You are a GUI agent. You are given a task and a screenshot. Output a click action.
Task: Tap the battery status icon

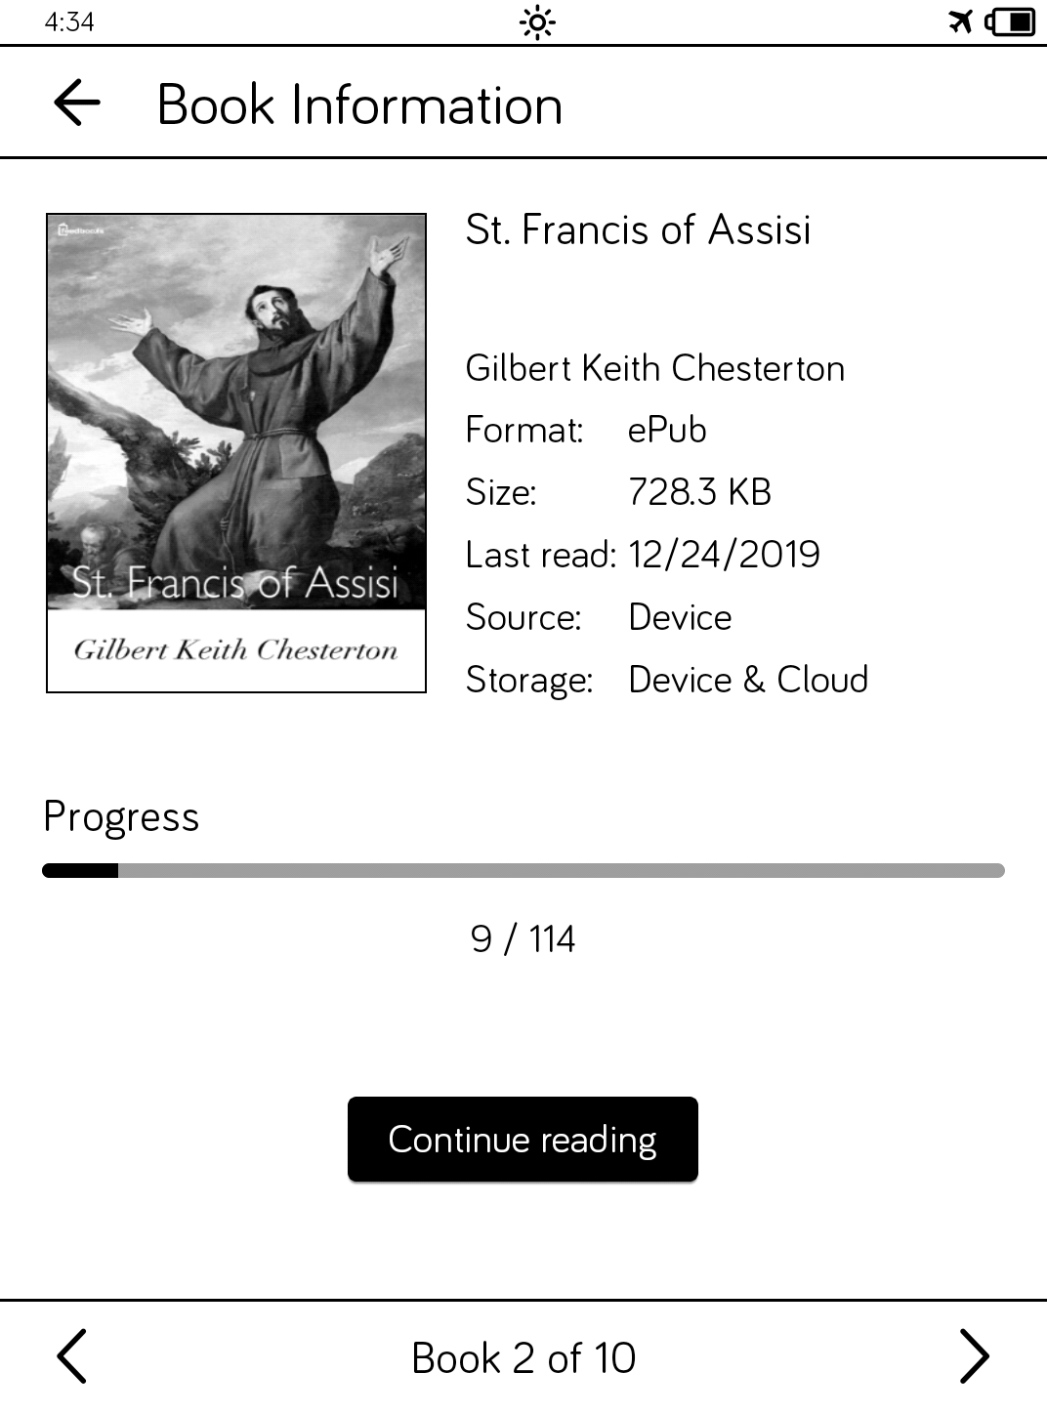pyautogui.click(x=1011, y=21)
